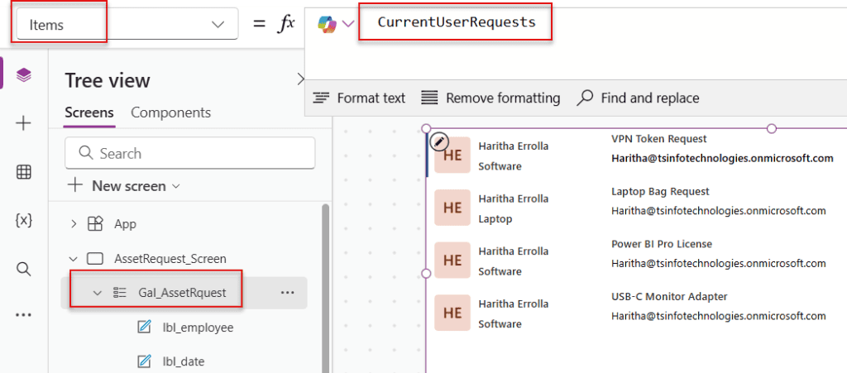Screen dimensions: 847x373
Task: Select lbl_date label in tree
Action: click(183, 361)
